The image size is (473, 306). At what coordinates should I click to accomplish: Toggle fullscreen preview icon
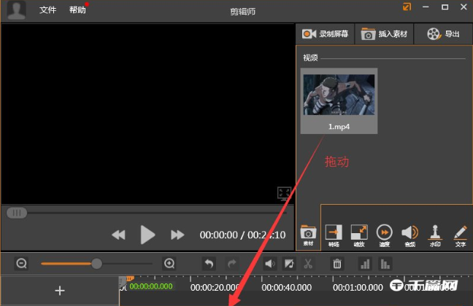pos(285,193)
